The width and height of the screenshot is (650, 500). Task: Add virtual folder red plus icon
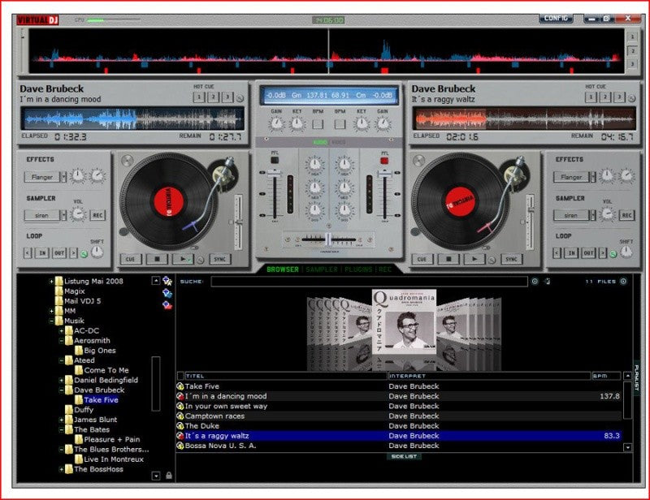(x=167, y=305)
